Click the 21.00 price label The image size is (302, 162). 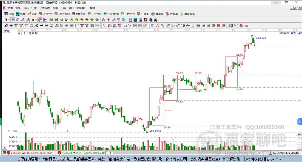click(239, 55)
